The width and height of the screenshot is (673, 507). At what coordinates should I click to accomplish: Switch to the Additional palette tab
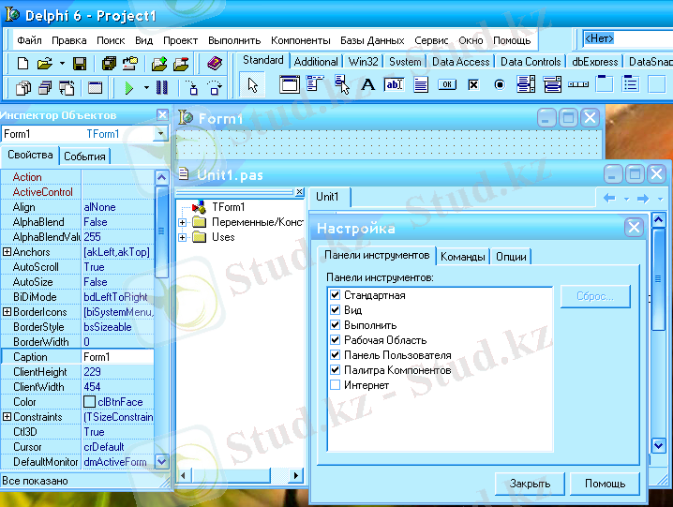click(316, 62)
